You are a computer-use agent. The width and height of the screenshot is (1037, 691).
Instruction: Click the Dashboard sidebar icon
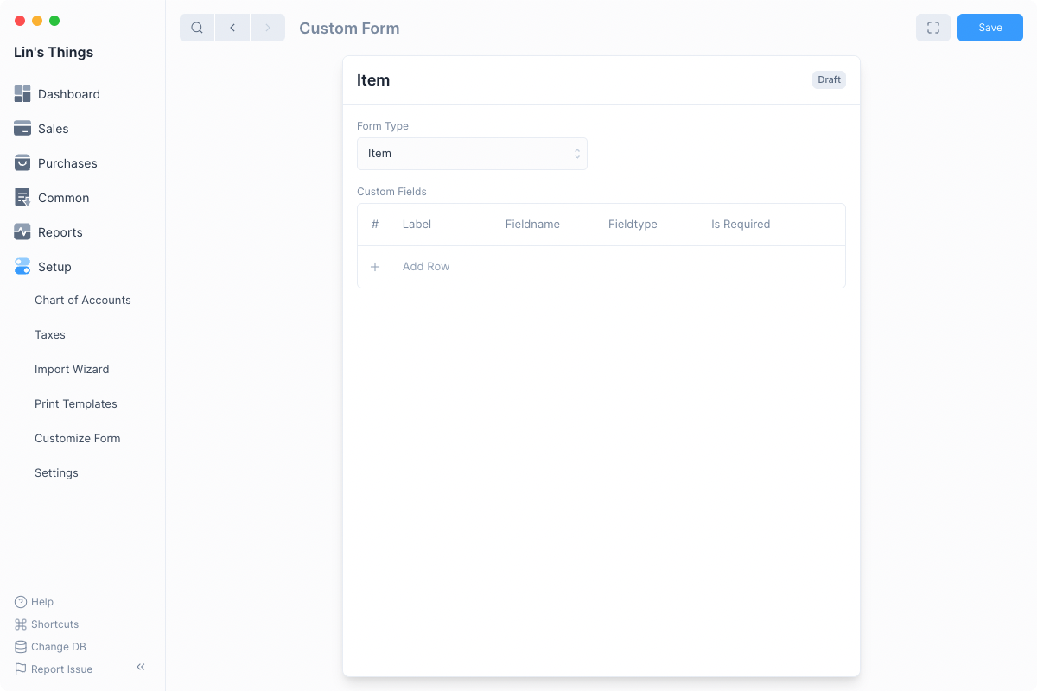pos(22,94)
